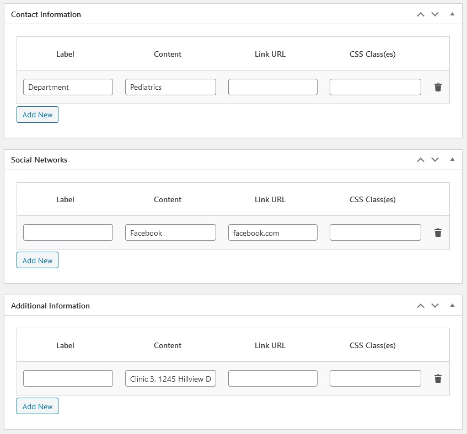Edit the facebook.com Link URL field
The width and height of the screenshot is (467, 434).
click(273, 232)
